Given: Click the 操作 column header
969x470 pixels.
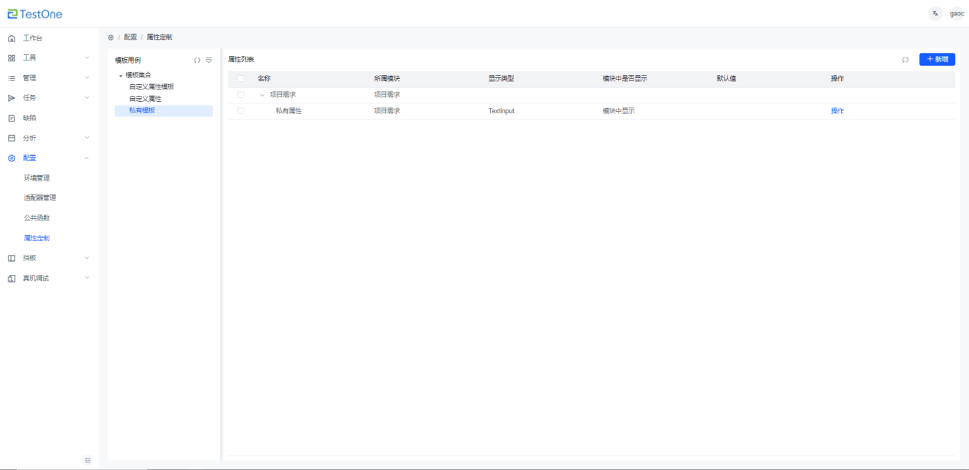Looking at the screenshot, I should pyautogui.click(x=837, y=78).
